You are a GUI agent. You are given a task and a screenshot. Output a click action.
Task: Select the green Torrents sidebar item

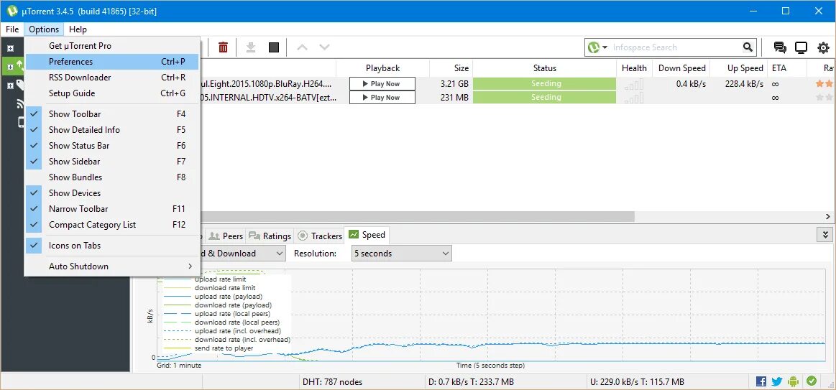tap(13, 66)
